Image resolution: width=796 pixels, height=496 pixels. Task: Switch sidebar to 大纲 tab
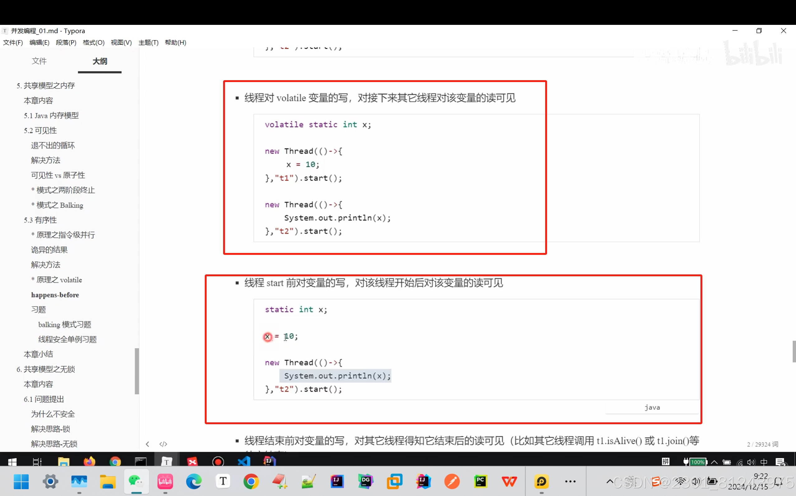point(100,61)
